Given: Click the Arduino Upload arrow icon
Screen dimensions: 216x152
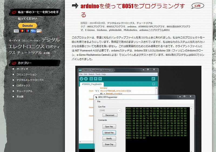Looking at the screenshot, I should pyautogui.click(x=86, y=79).
